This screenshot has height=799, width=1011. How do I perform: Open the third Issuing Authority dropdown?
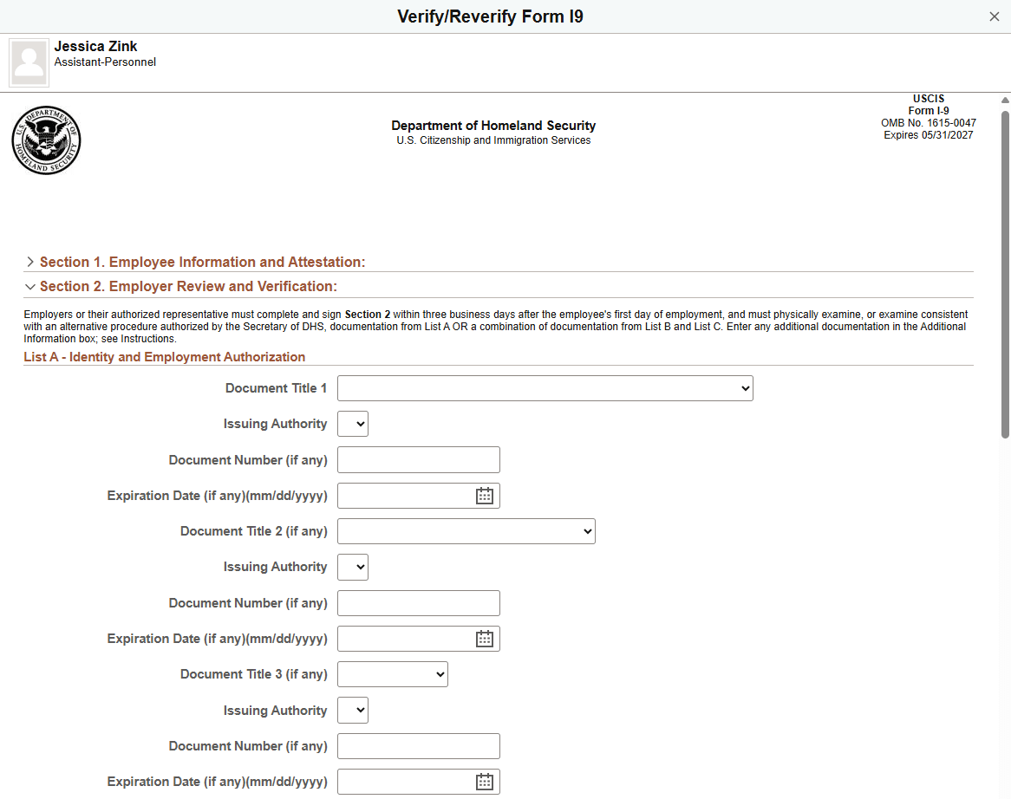click(352, 710)
